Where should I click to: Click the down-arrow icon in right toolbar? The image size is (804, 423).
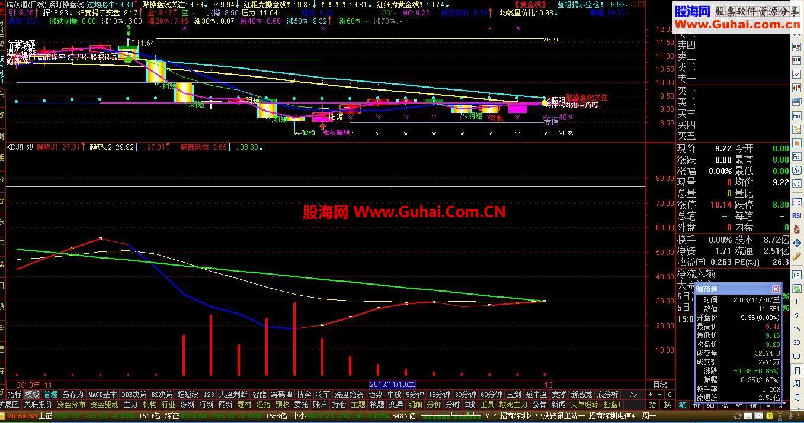pos(797,35)
